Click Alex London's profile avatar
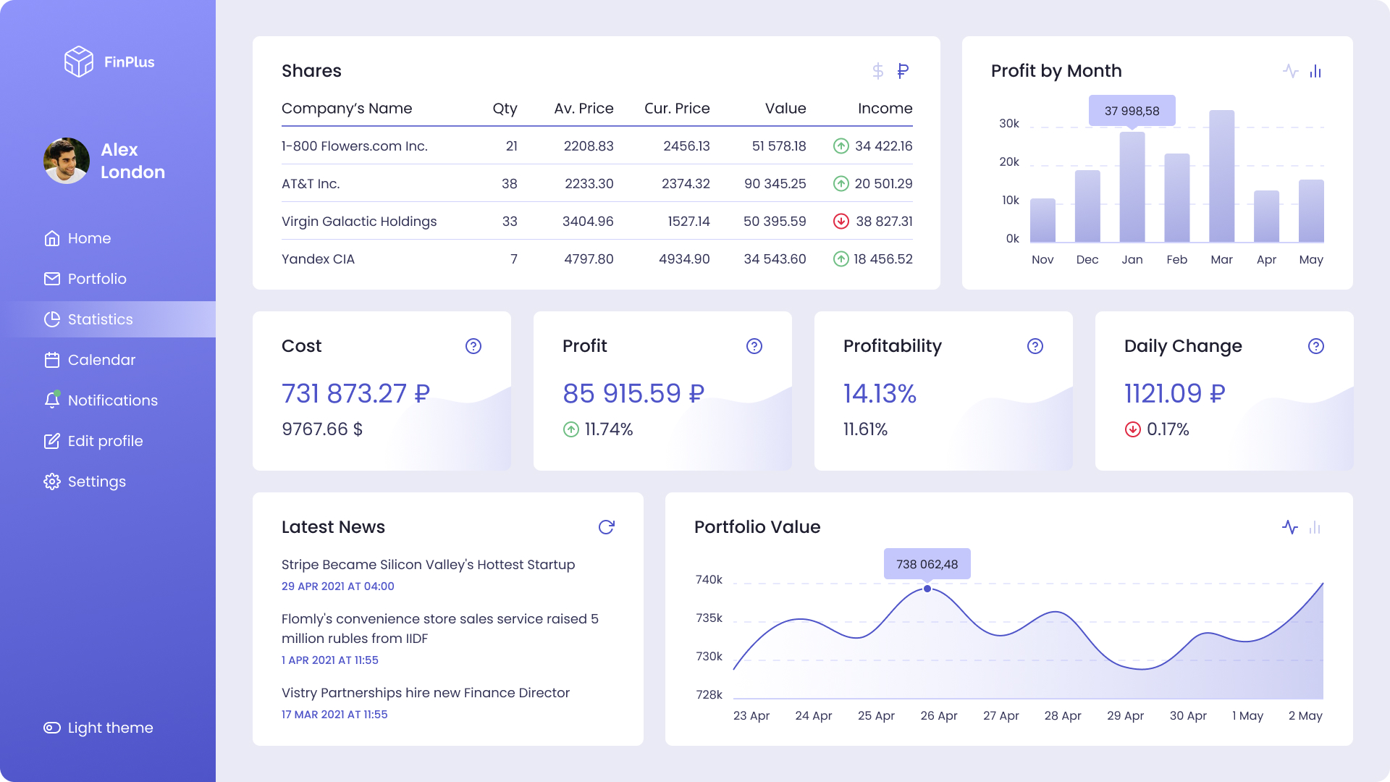The width and height of the screenshot is (1390, 782). pyautogui.click(x=67, y=161)
